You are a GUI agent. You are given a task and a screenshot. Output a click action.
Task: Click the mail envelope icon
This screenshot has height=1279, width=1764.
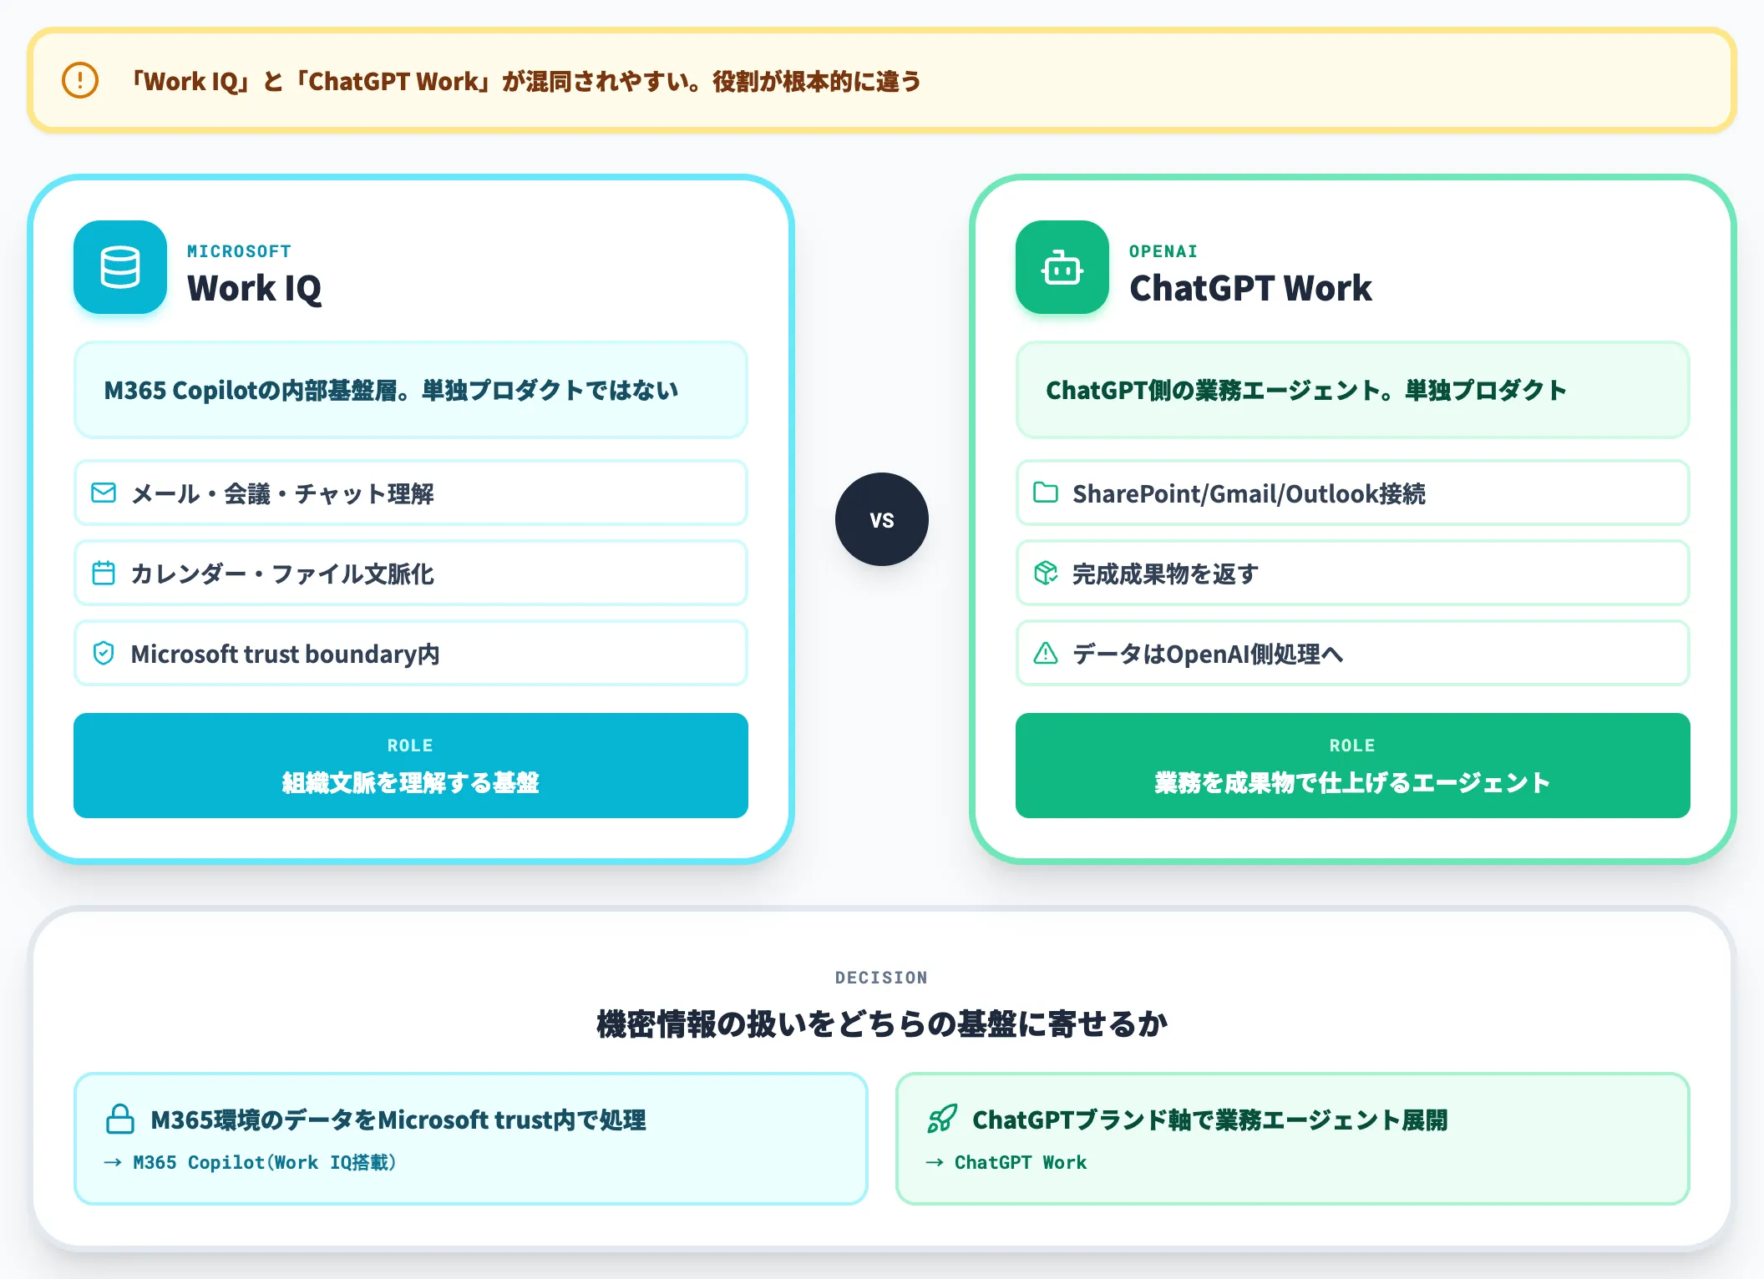click(x=104, y=493)
